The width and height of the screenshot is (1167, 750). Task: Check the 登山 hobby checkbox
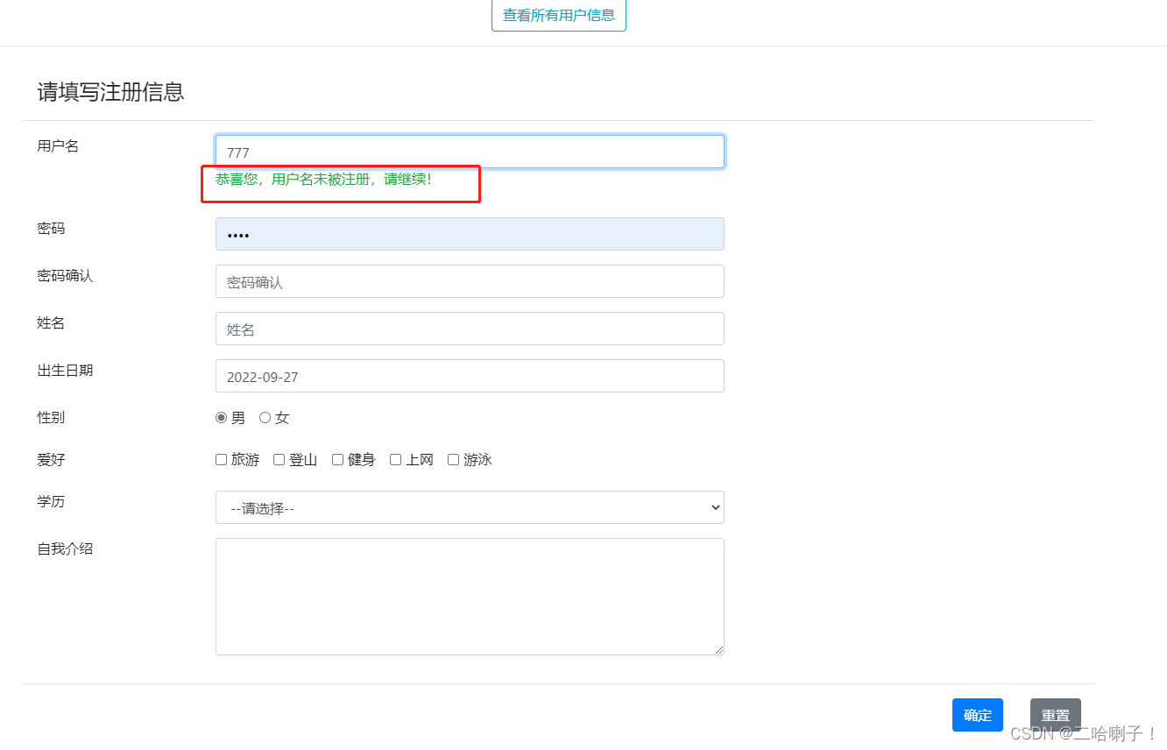click(x=279, y=459)
